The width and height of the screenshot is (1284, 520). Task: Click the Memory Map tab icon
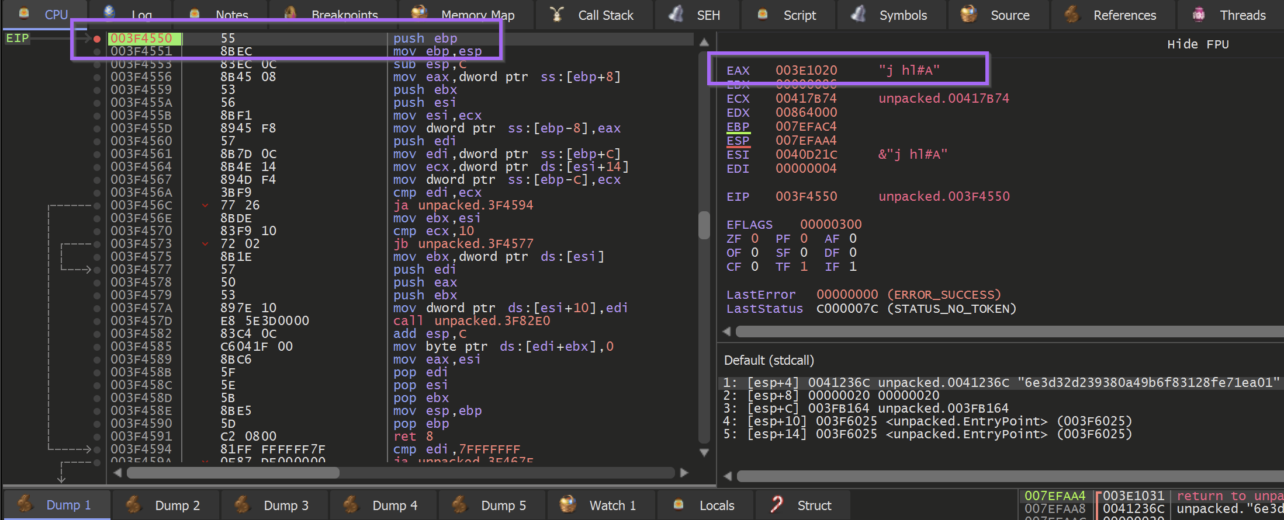pos(419,14)
